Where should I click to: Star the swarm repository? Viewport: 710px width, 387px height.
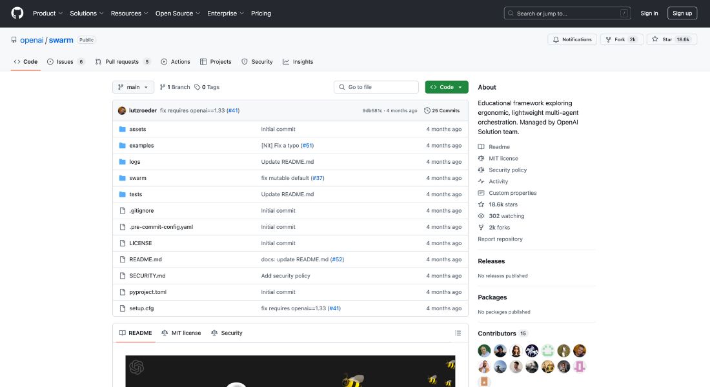pyautogui.click(x=671, y=39)
